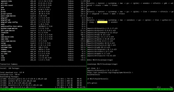
Task: Click package name 'systemd-libs'
Action: point(6,47)
